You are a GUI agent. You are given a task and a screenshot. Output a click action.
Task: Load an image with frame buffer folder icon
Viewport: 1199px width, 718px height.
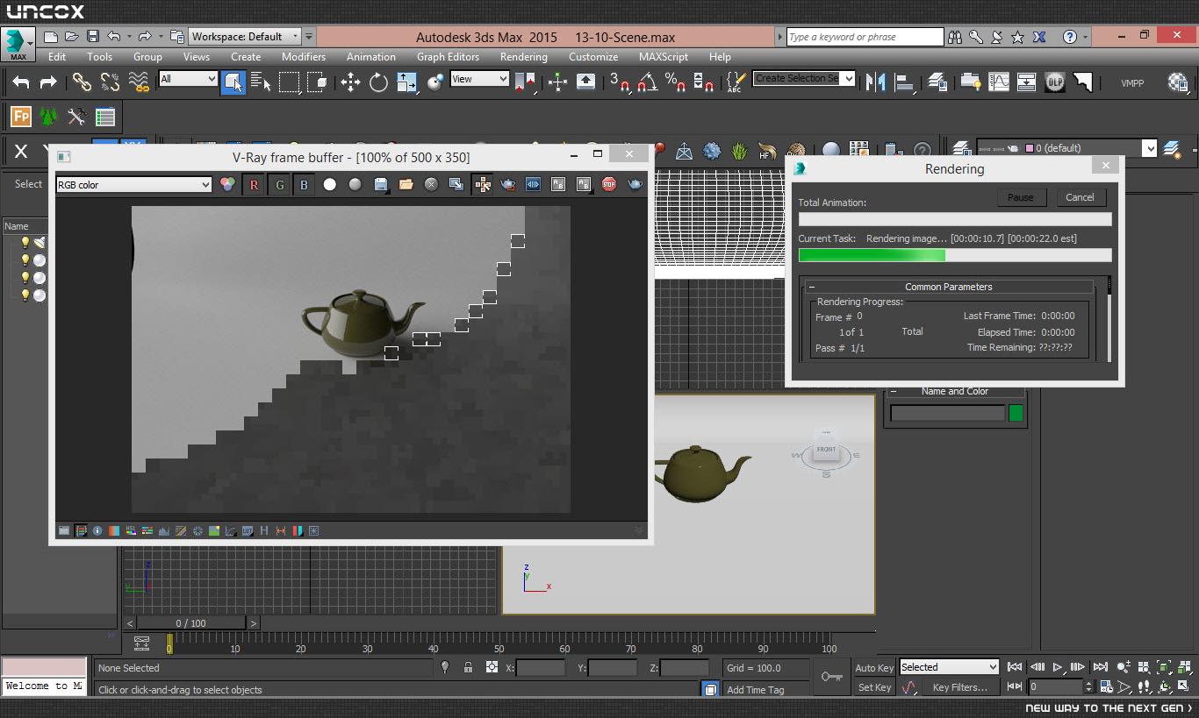pos(406,184)
